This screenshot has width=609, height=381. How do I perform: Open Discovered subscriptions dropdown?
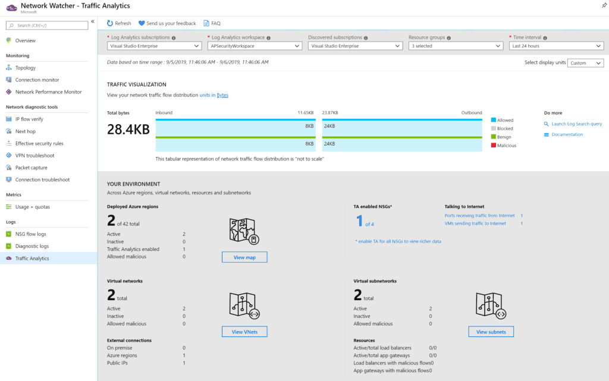click(x=355, y=46)
